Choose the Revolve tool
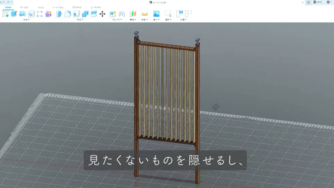334x188 pixels. point(23,14)
